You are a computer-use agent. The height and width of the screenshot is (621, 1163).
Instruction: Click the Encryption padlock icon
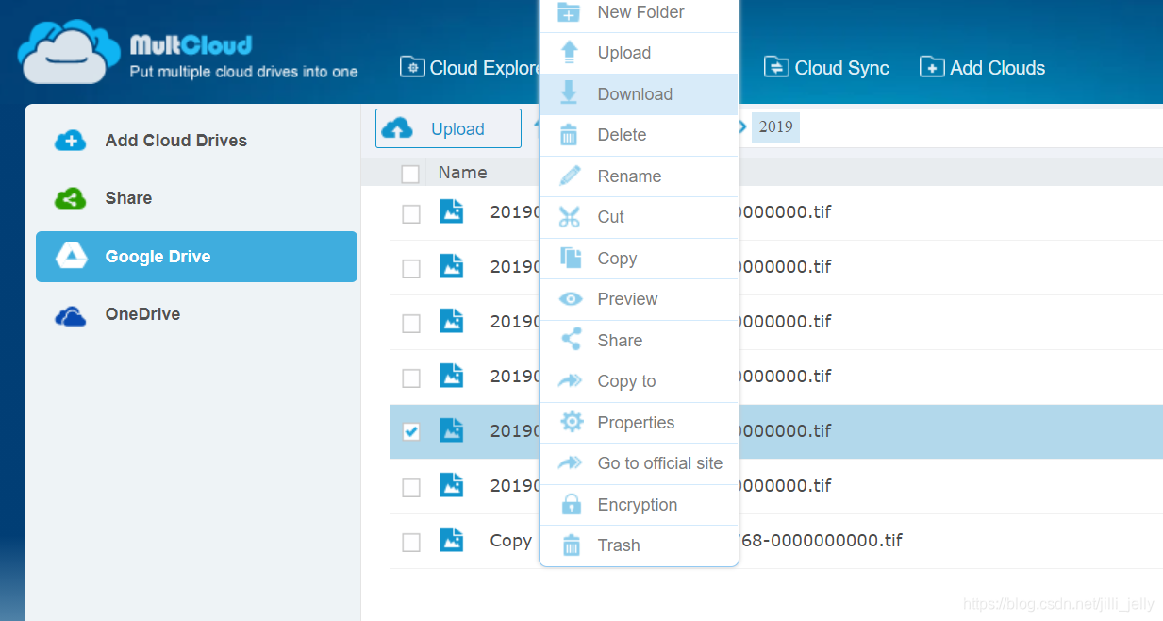pos(571,504)
